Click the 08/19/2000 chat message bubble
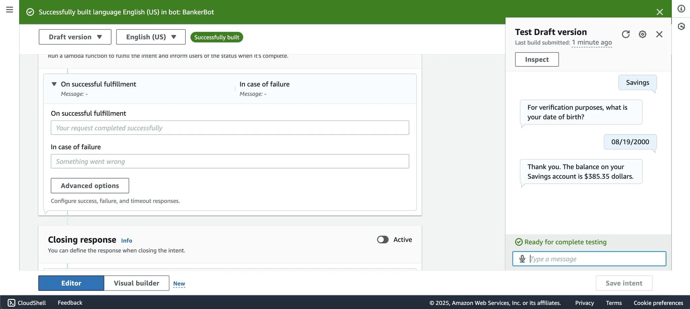Viewport: 690px width, 309px height. 630,142
